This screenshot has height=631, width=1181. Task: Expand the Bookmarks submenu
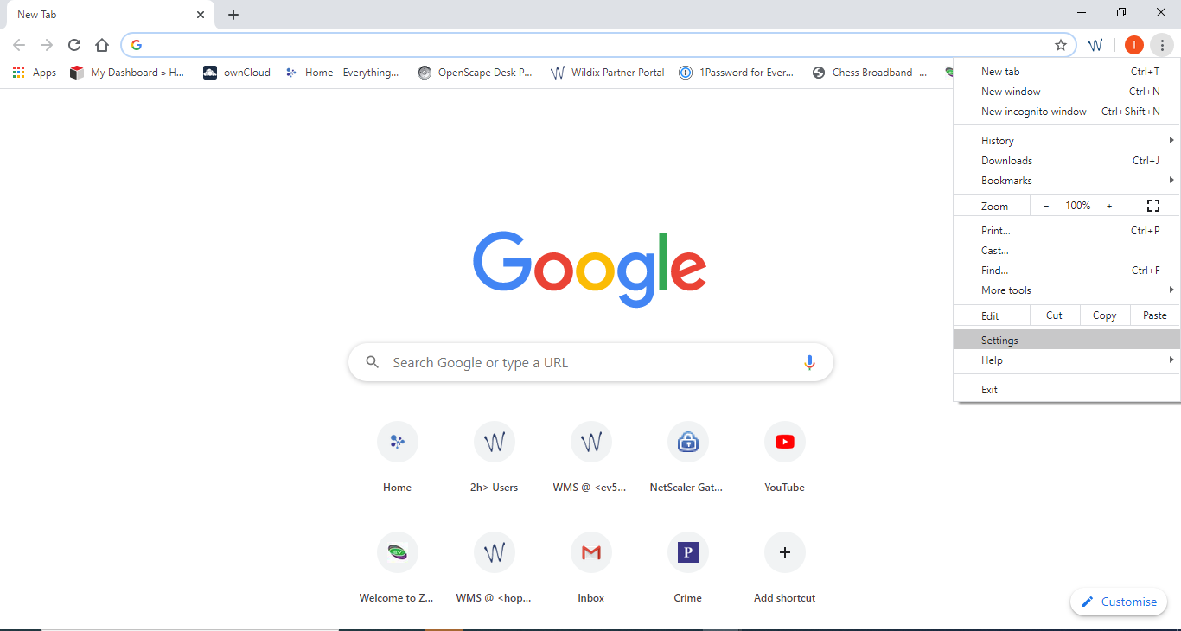pyautogui.click(x=1067, y=181)
